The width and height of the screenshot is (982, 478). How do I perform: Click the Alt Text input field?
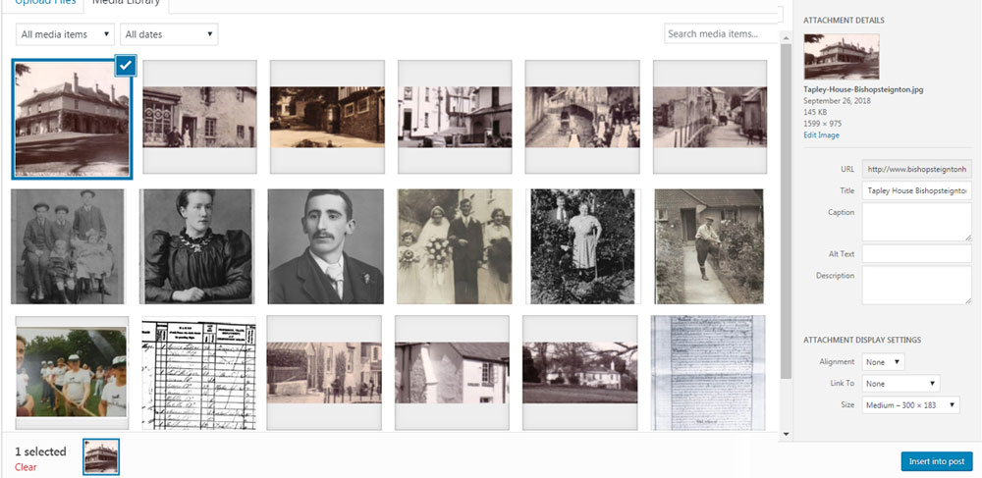(x=917, y=254)
